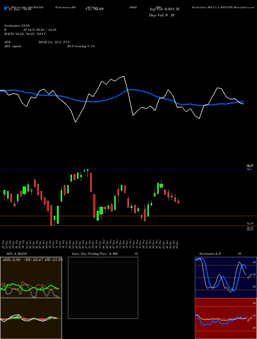The image size is (257, 339).
Task: Click the empty Intra Day Trading chart box
Action: (103, 288)
